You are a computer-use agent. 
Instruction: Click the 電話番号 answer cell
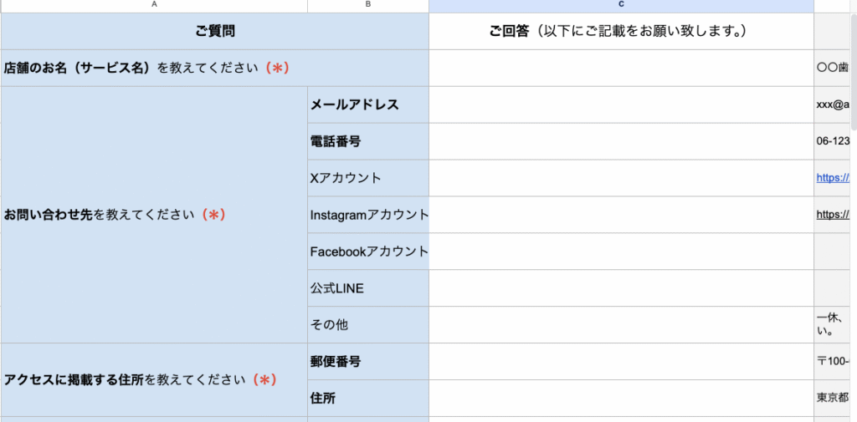(x=621, y=142)
